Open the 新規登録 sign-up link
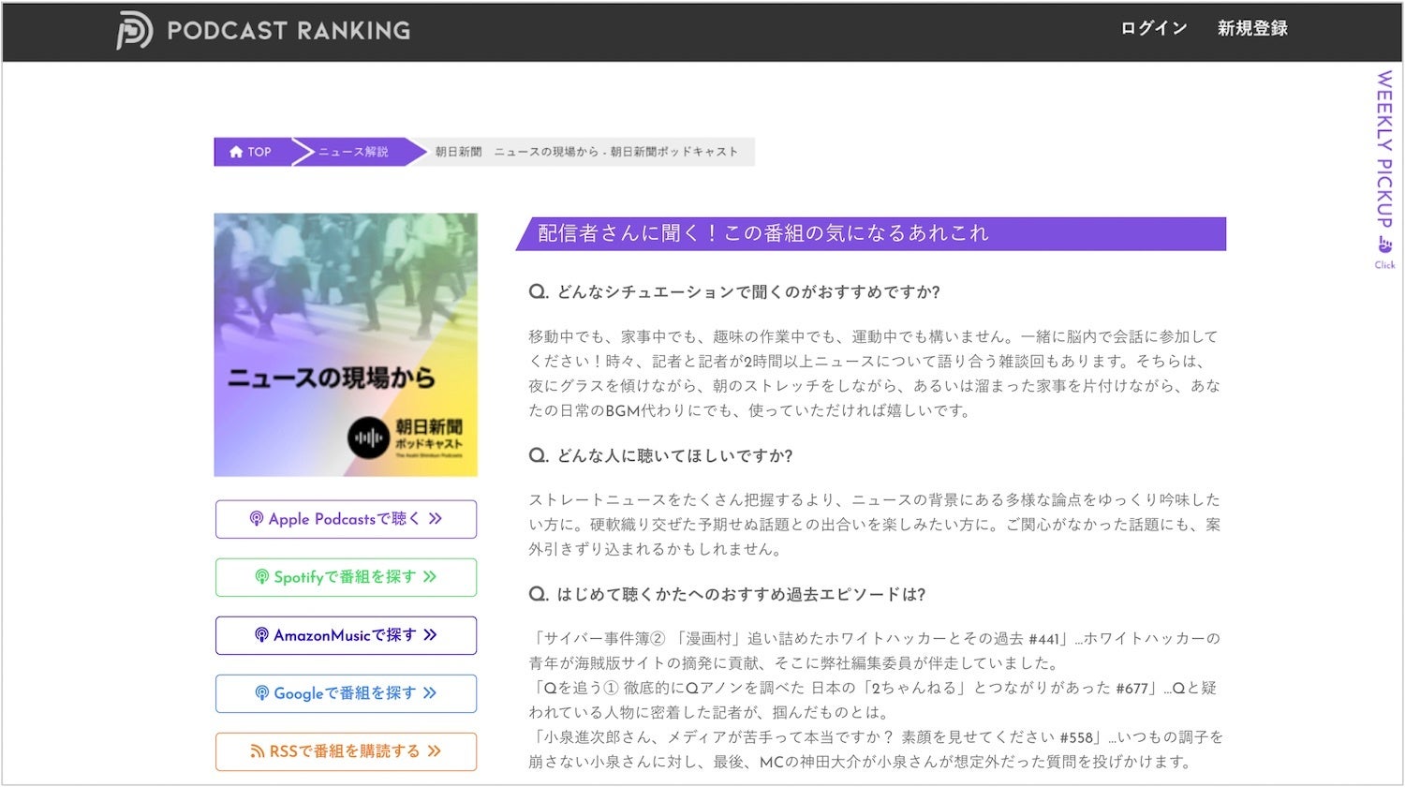 tap(1252, 29)
